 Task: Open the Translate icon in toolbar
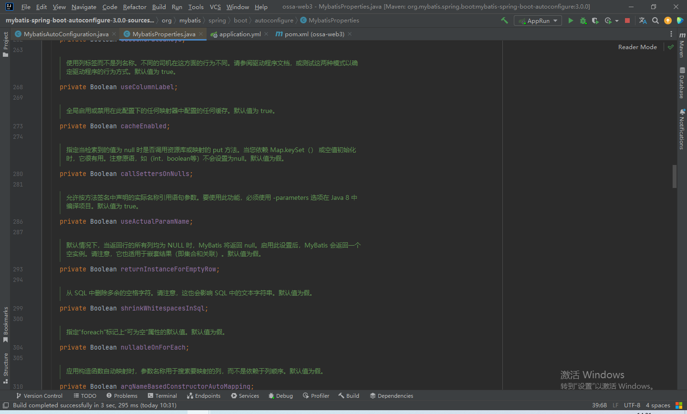643,21
